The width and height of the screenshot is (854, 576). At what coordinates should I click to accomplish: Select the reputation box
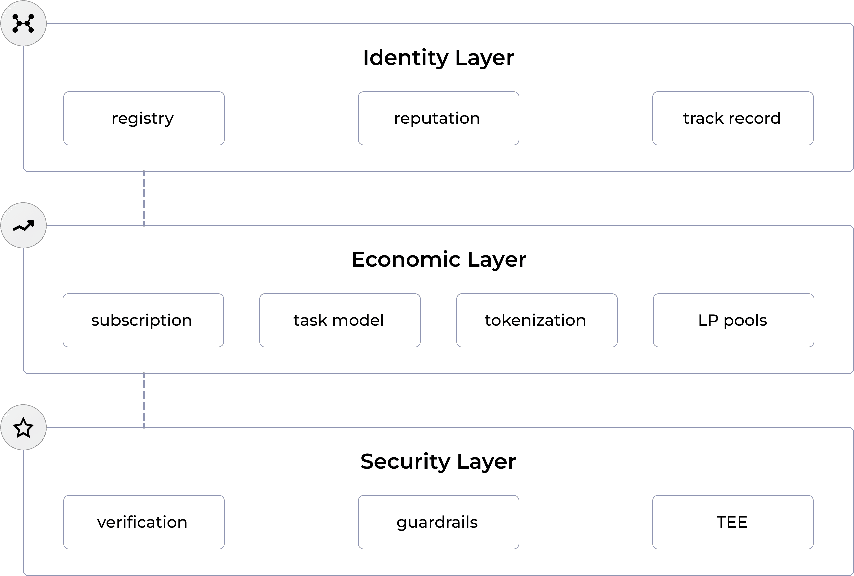click(438, 118)
